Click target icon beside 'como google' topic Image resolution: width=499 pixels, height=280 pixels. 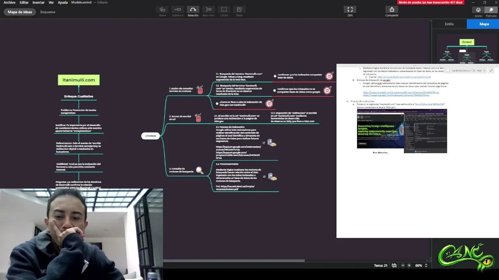coord(327,91)
